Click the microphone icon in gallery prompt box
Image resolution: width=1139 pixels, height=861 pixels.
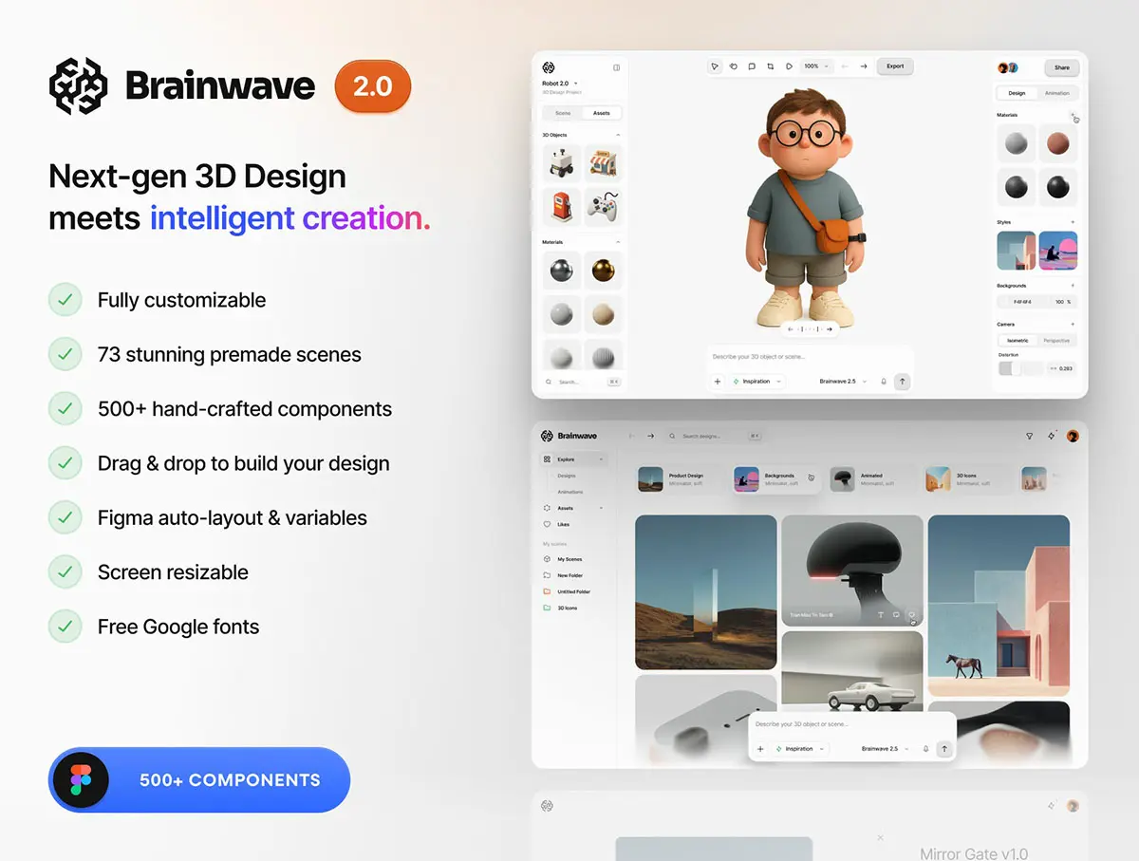tap(925, 749)
